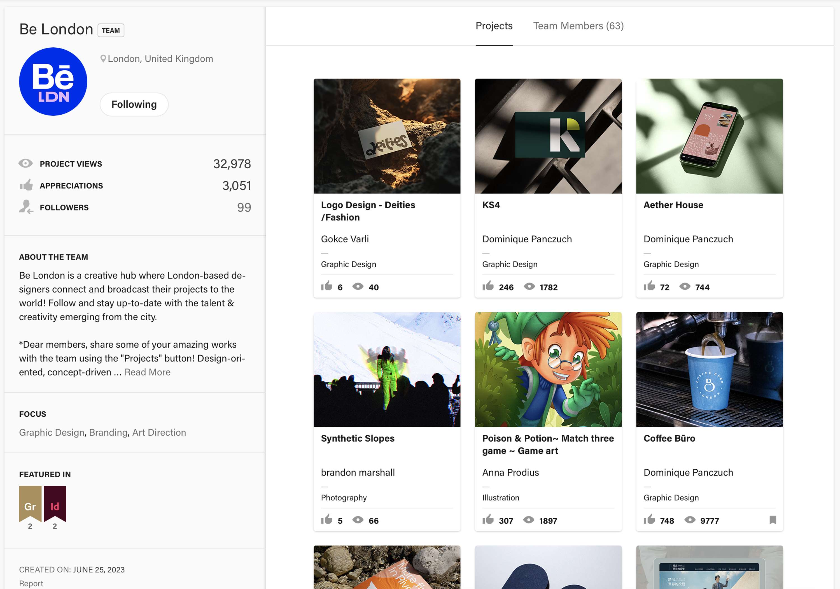Image resolution: width=840 pixels, height=589 pixels.
Task: Click views eye icon on Aether House card
Action: coord(685,287)
